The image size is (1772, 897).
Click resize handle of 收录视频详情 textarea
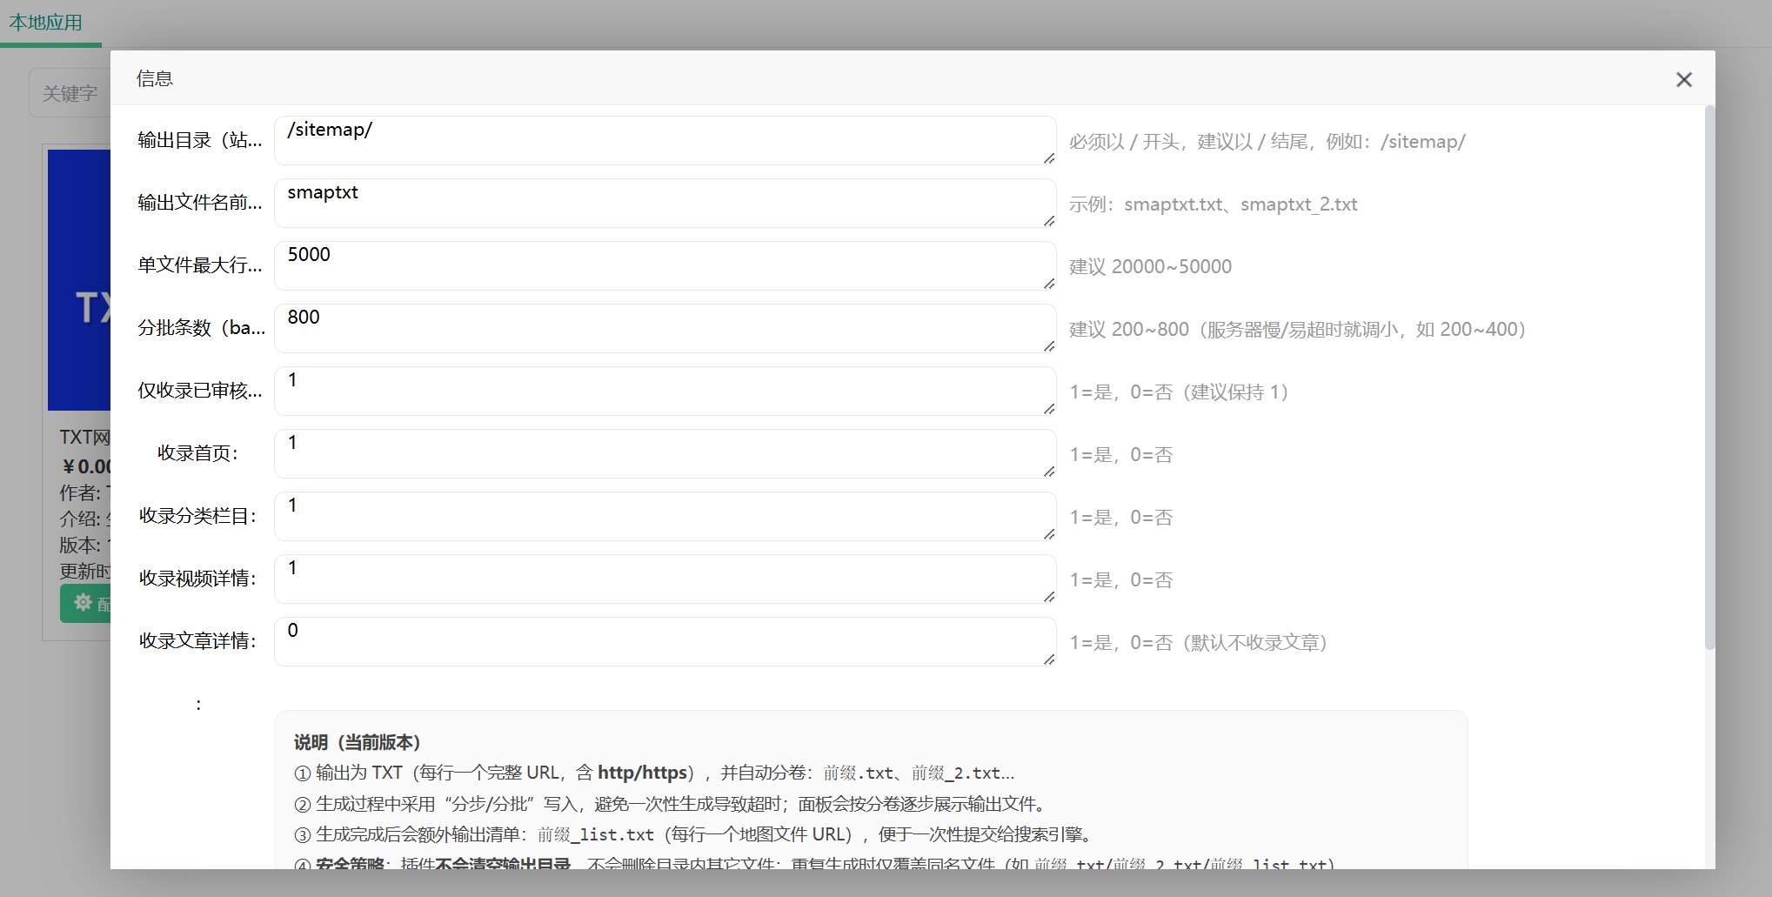tap(1049, 597)
